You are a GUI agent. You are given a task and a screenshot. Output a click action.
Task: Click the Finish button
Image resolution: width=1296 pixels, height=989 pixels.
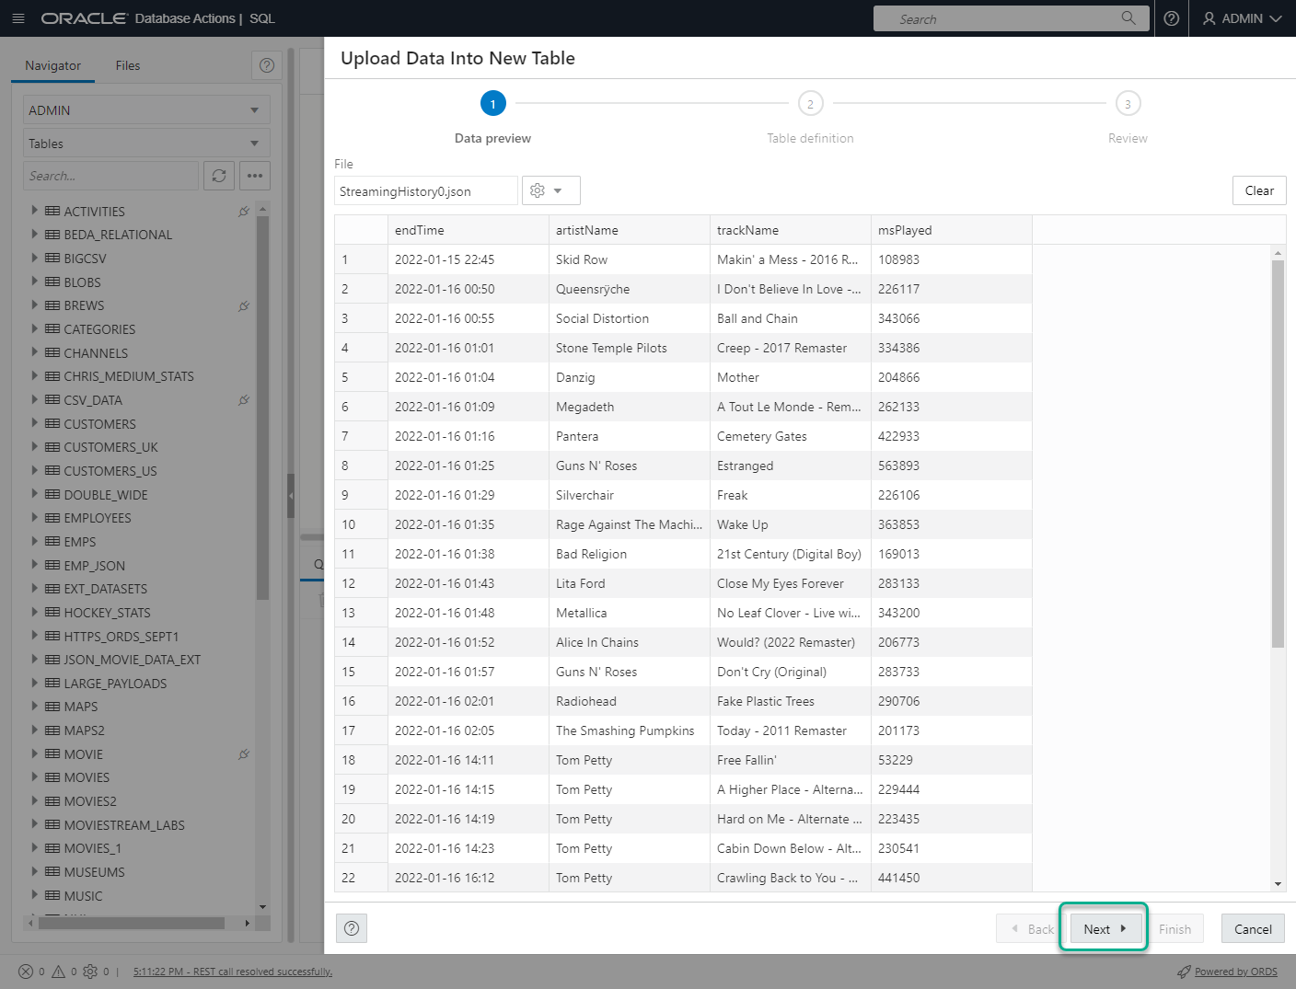coord(1174,928)
